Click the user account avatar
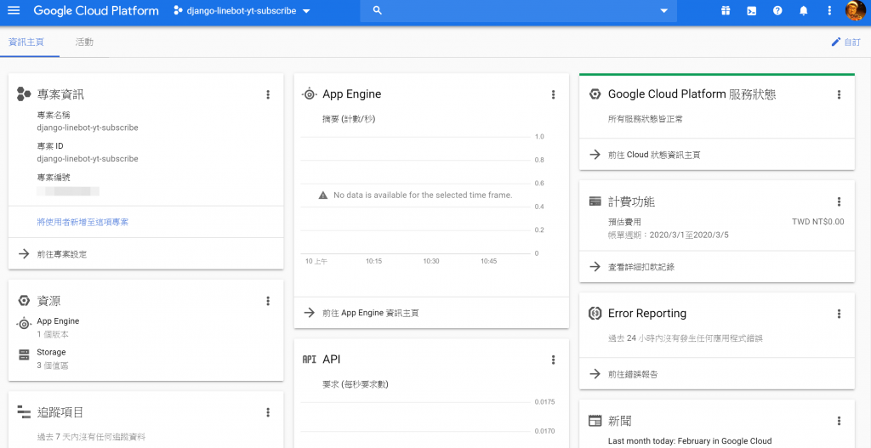 tap(856, 11)
